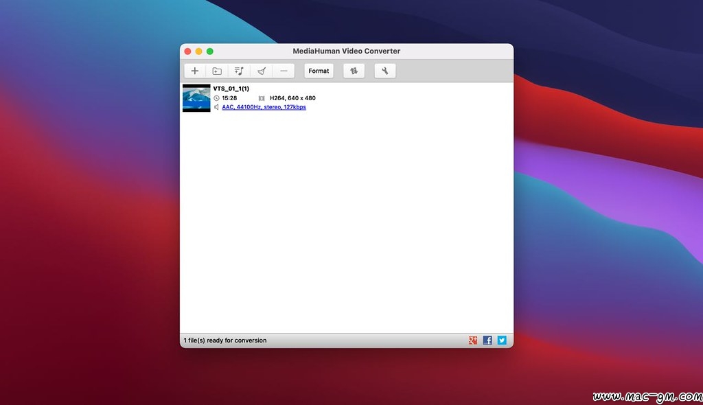This screenshot has height=405, width=703.
Task: Select the VTS_01_1(1) video thumbnail
Action: point(196,97)
